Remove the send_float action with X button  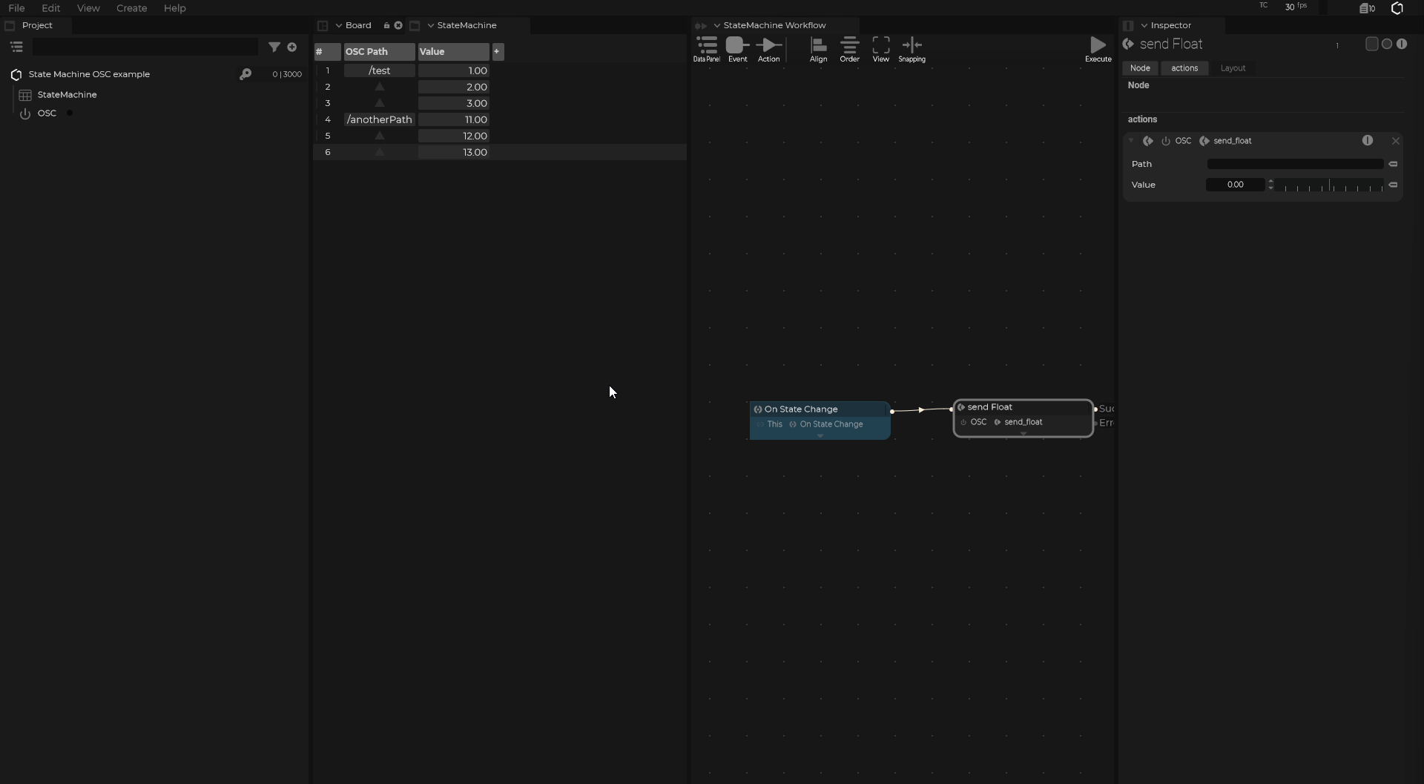point(1395,141)
